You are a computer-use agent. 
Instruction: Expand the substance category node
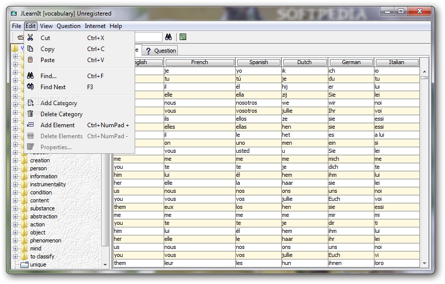click(15, 208)
